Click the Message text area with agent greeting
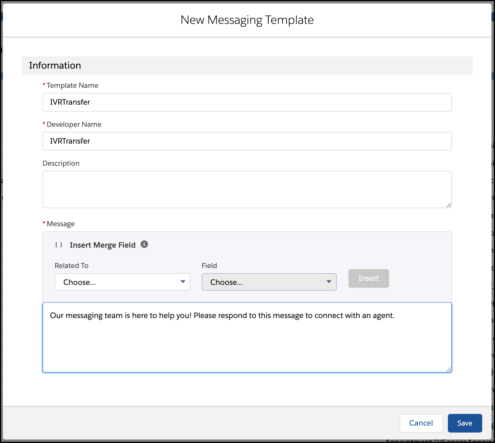The width and height of the screenshot is (495, 443). [247, 337]
